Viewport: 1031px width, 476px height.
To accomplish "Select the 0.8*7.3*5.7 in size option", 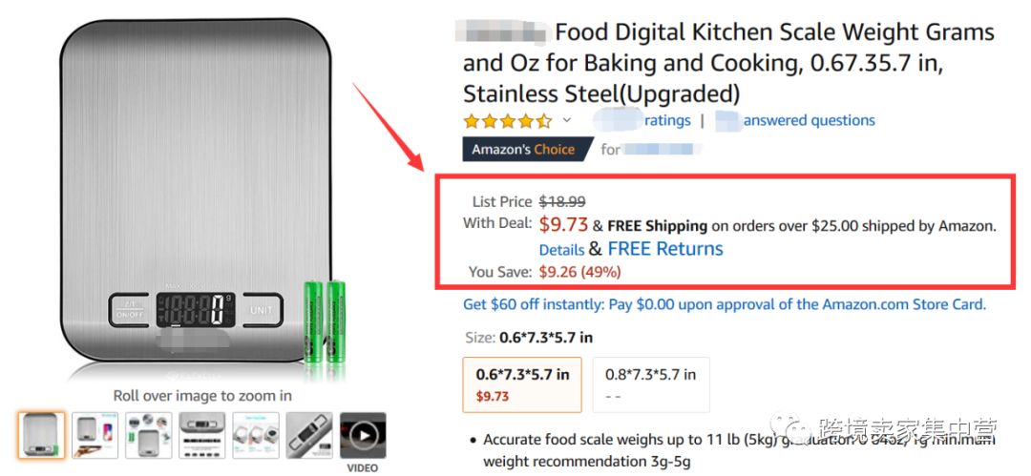I will 650,383.
